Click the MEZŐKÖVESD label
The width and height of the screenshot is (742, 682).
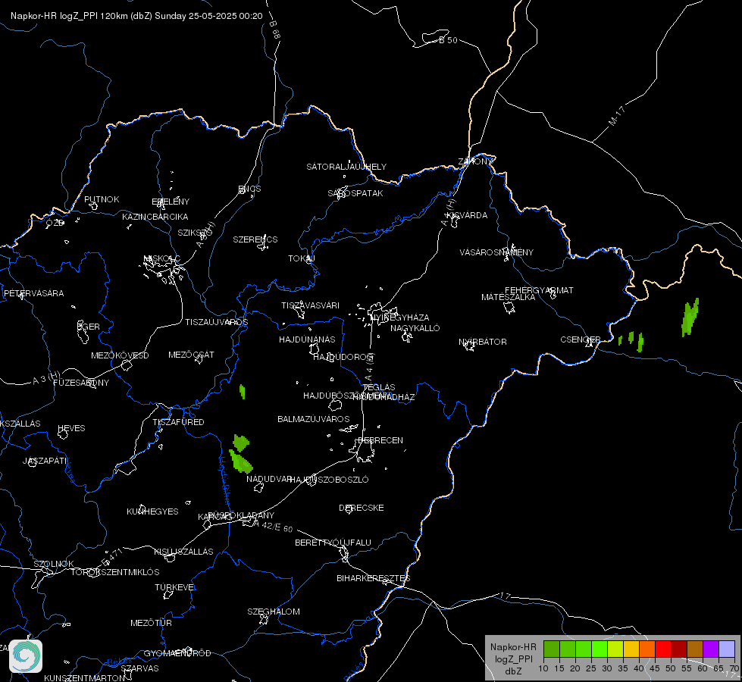[120, 355]
